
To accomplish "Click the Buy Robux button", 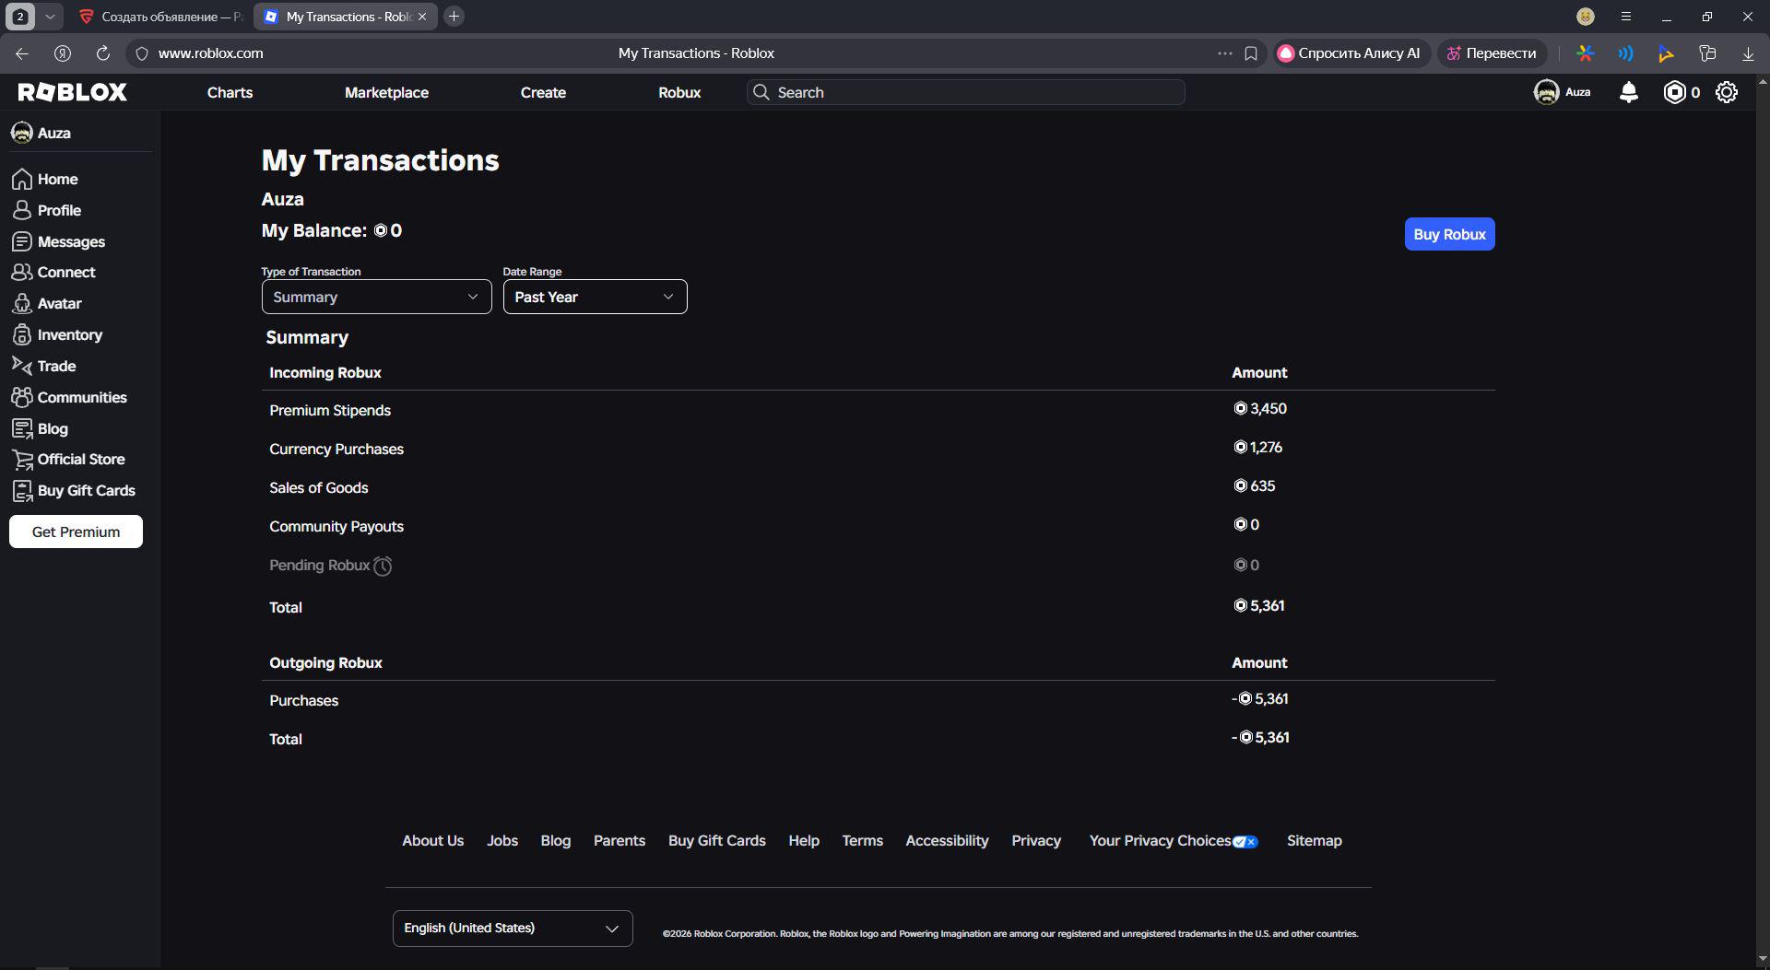I will 1449,234.
